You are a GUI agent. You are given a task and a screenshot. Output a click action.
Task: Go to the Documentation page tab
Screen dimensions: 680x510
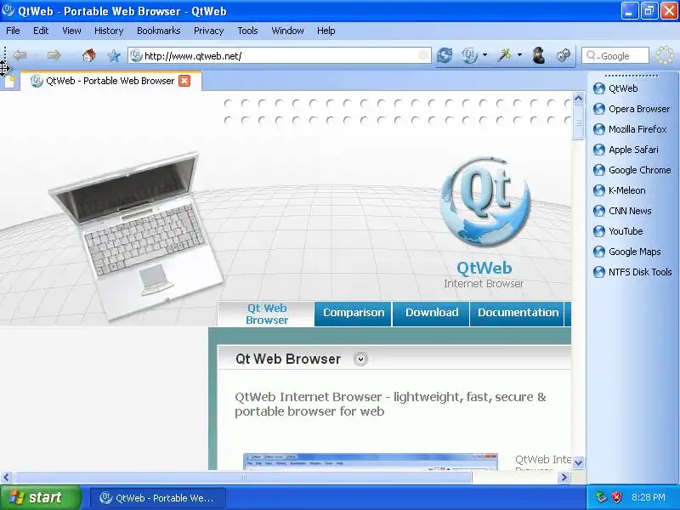pos(518,313)
